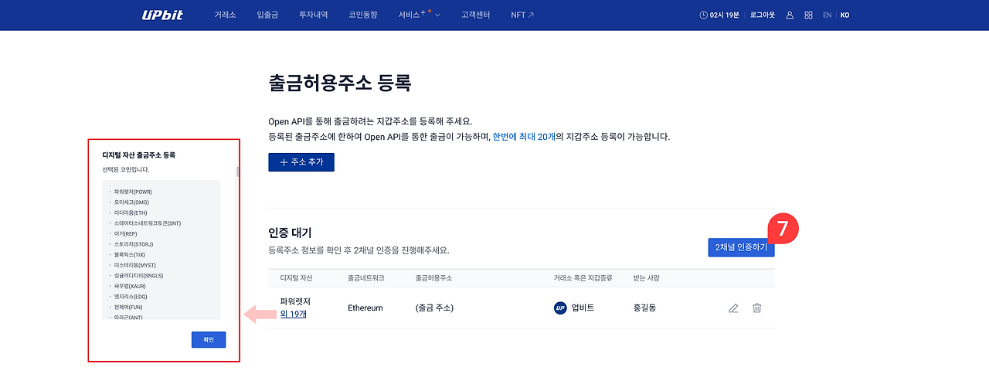Viewport: 989px width, 391px height.
Task: Select 어거(REP) in the coin list
Action: click(x=125, y=233)
